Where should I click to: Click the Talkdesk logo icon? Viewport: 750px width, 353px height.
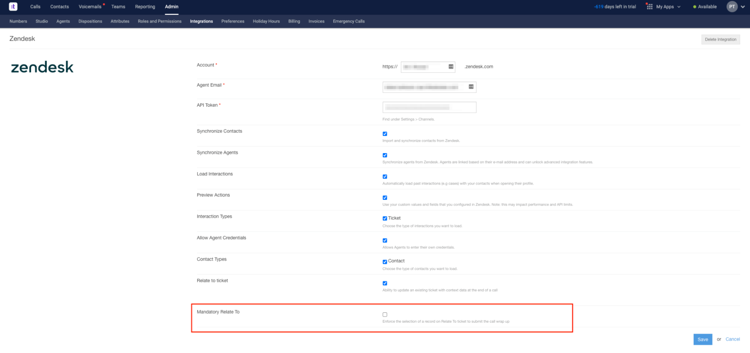click(x=13, y=6)
